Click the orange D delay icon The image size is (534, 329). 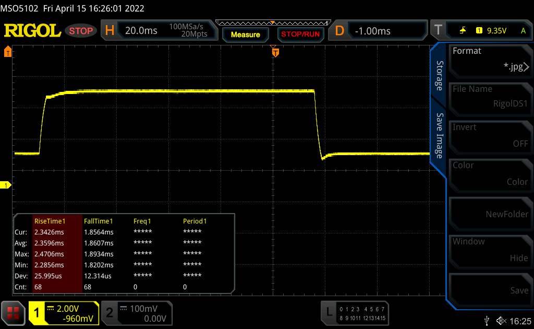tap(339, 31)
